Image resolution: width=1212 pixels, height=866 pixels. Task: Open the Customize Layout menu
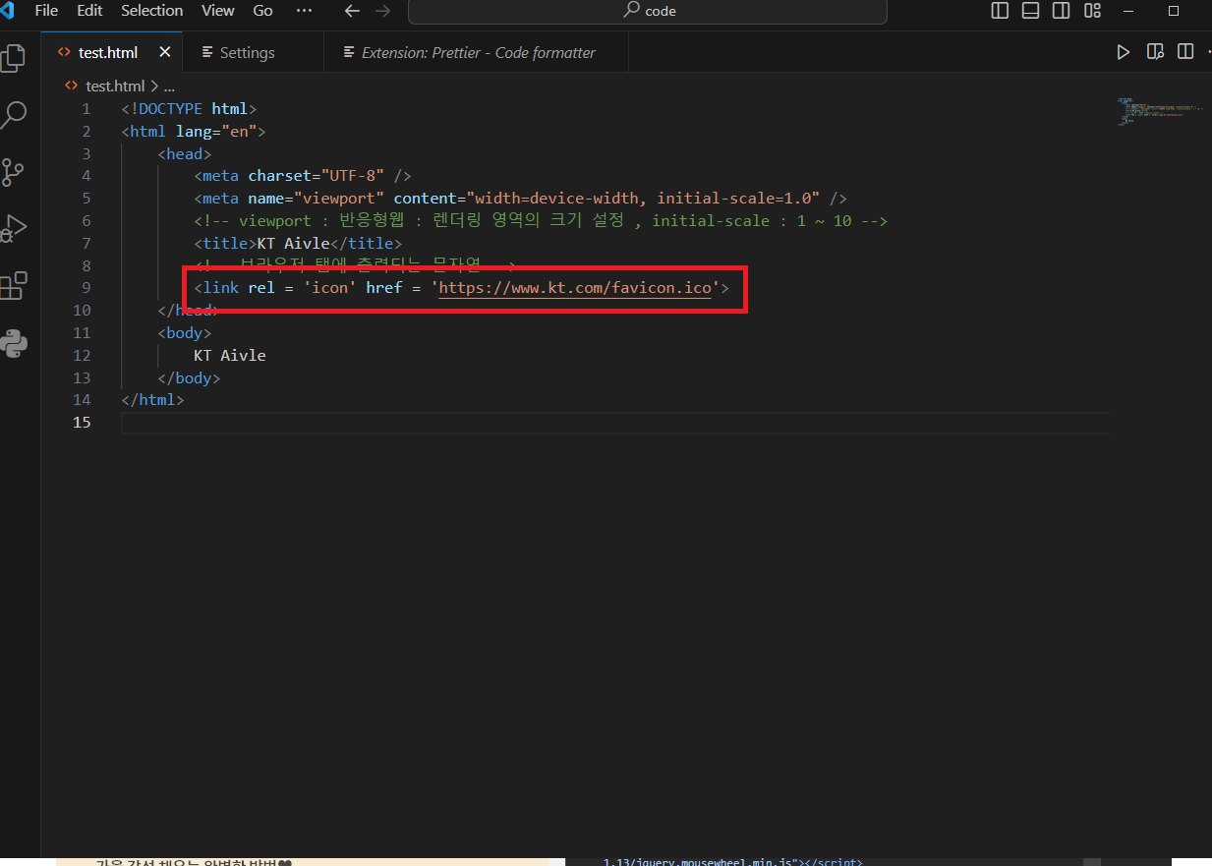pos(1091,11)
